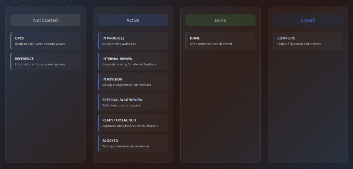Click the READY FOR LAUNCH status card
The image size is (353, 169).
point(133,123)
